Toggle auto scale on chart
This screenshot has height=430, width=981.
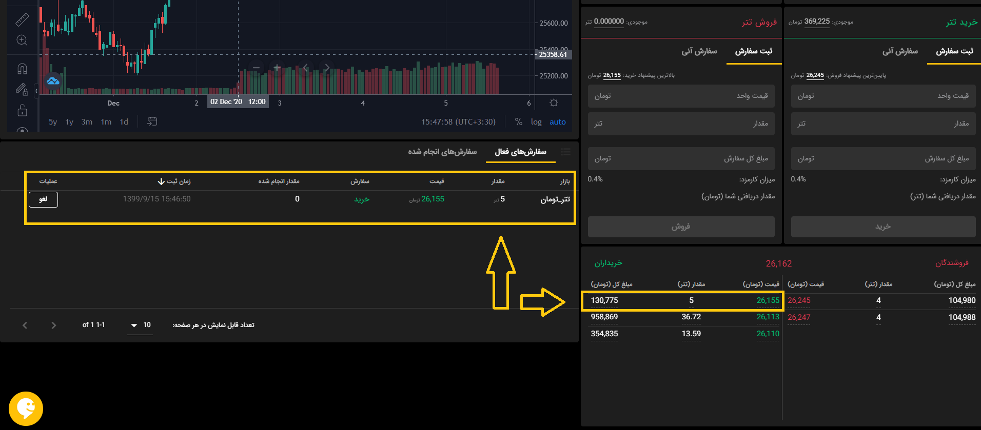[558, 122]
